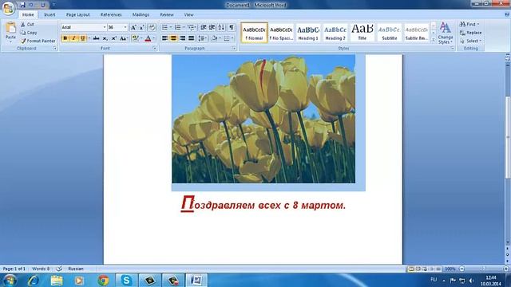
Task: Toggle Bold formatting off
Action: tap(65, 38)
